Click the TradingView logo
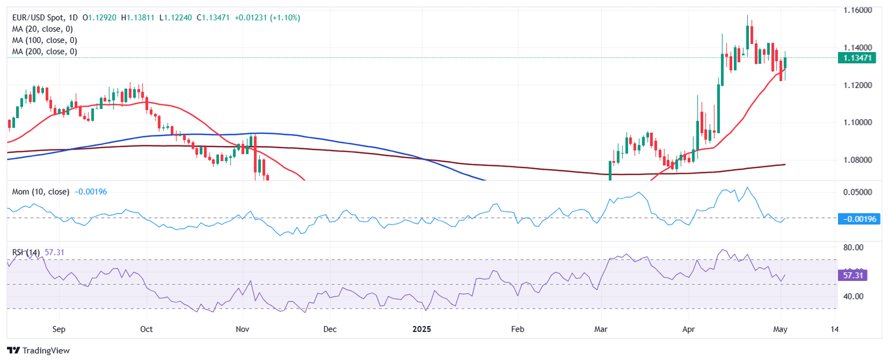 click(x=38, y=350)
